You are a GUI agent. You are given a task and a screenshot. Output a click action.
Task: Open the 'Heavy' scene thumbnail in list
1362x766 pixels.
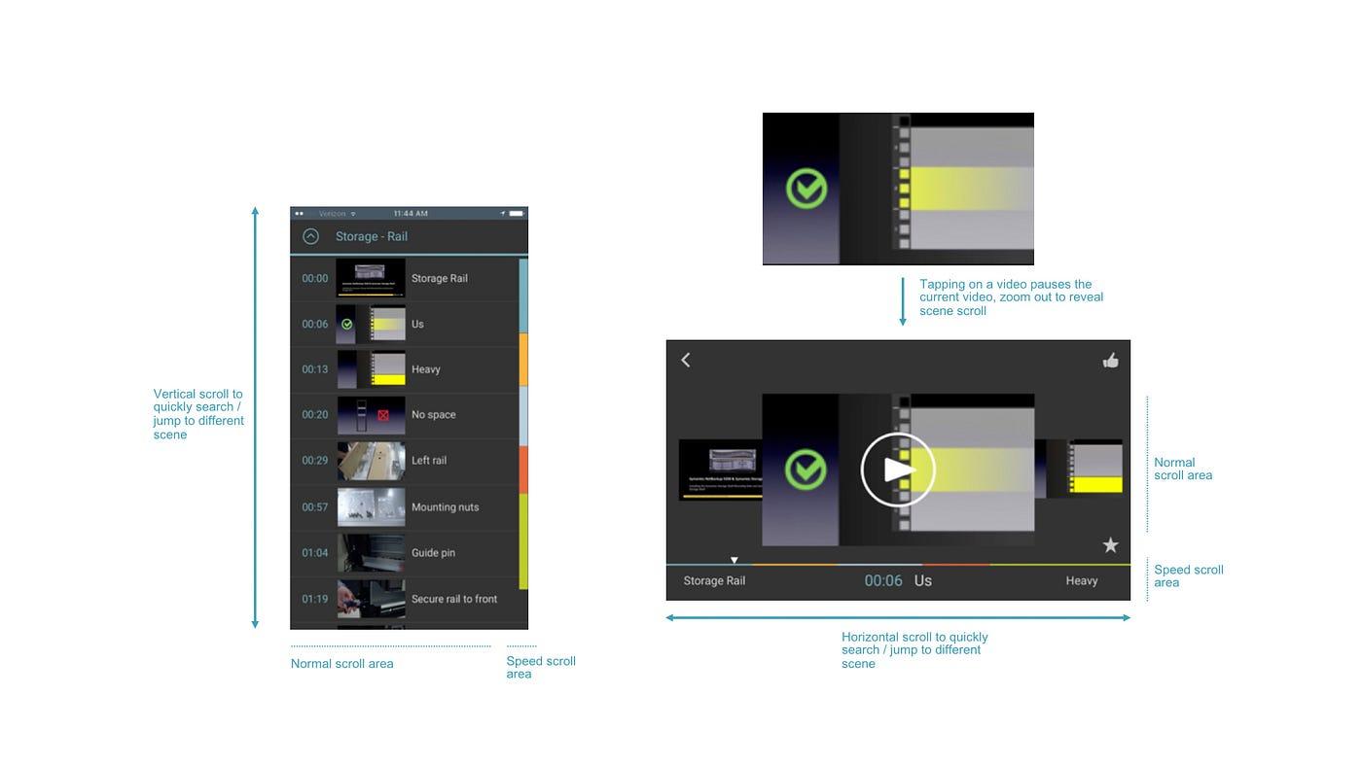(371, 369)
